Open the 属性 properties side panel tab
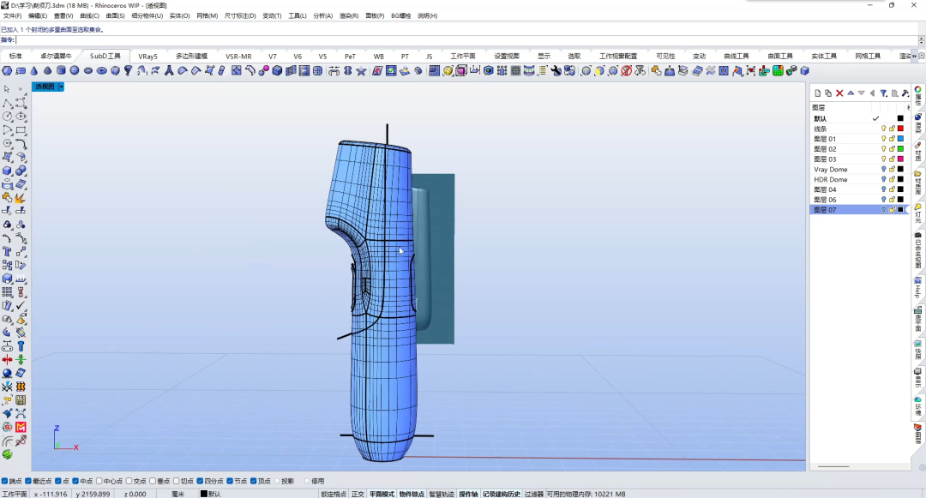The width and height of the screenshot is (926, 498). tap(917, 97)
